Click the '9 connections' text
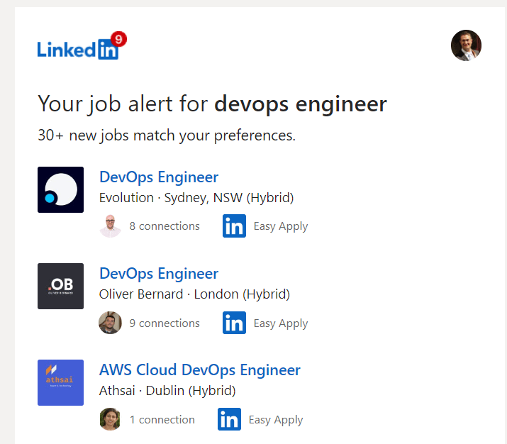The width and height of the screenshot is (507, 444). pyautogui.click(x=165, y=323)
